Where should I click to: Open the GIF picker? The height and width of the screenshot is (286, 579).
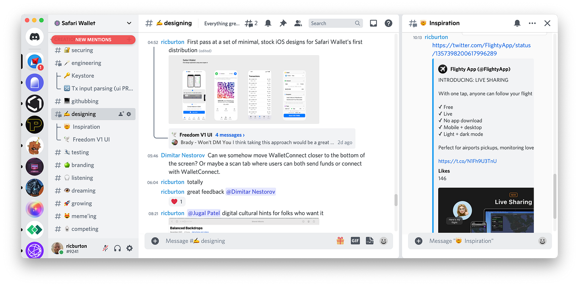coord(355,241)
